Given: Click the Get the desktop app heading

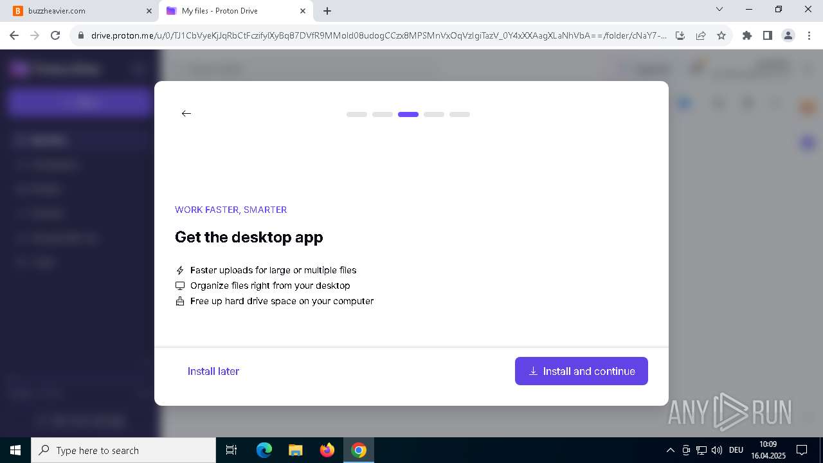Looking at the screenshot, I should 249,237.
